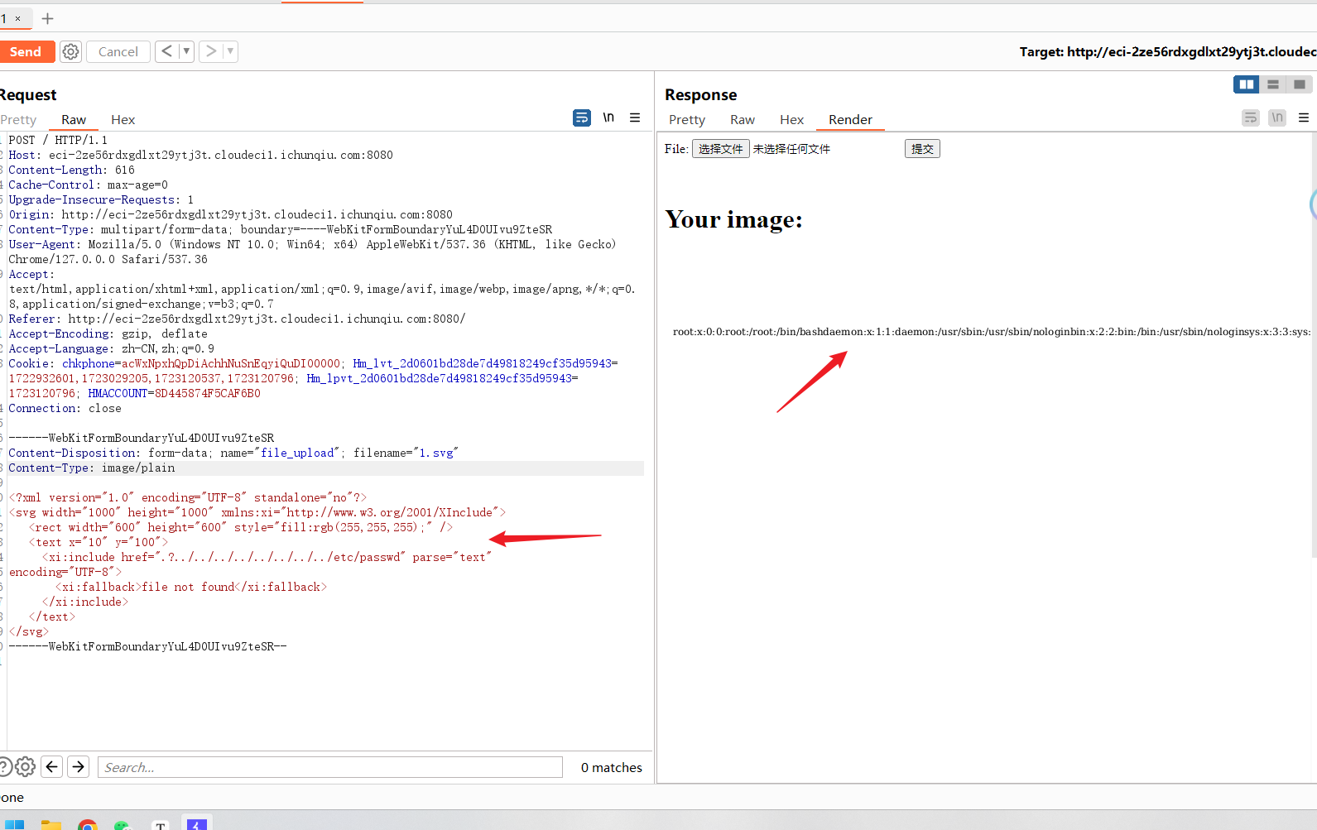Image resolution: width=1317 pixels, height=830 pixels.
Task: Open response editor hamburger menu
Action: tap(1304, 118)
